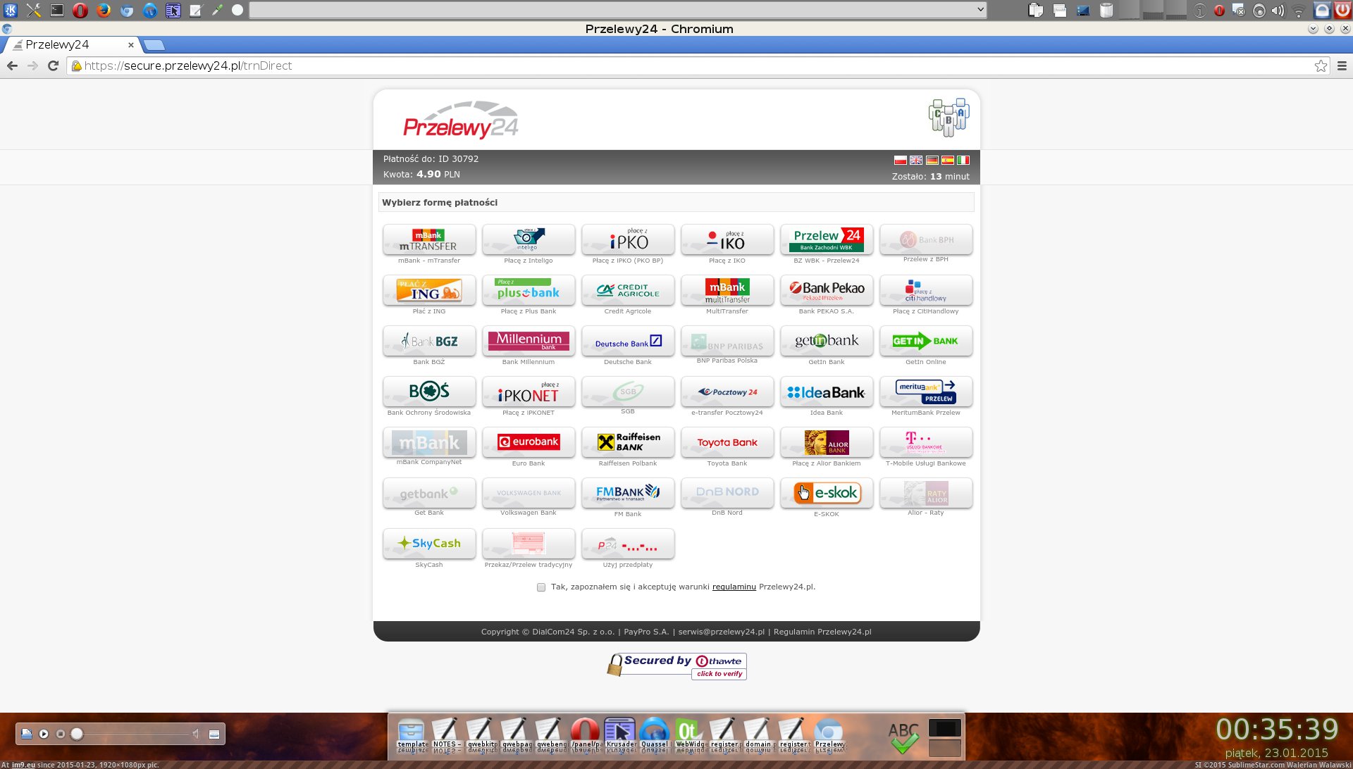Bookmark page with the star icon

[x=1321, y=65]
